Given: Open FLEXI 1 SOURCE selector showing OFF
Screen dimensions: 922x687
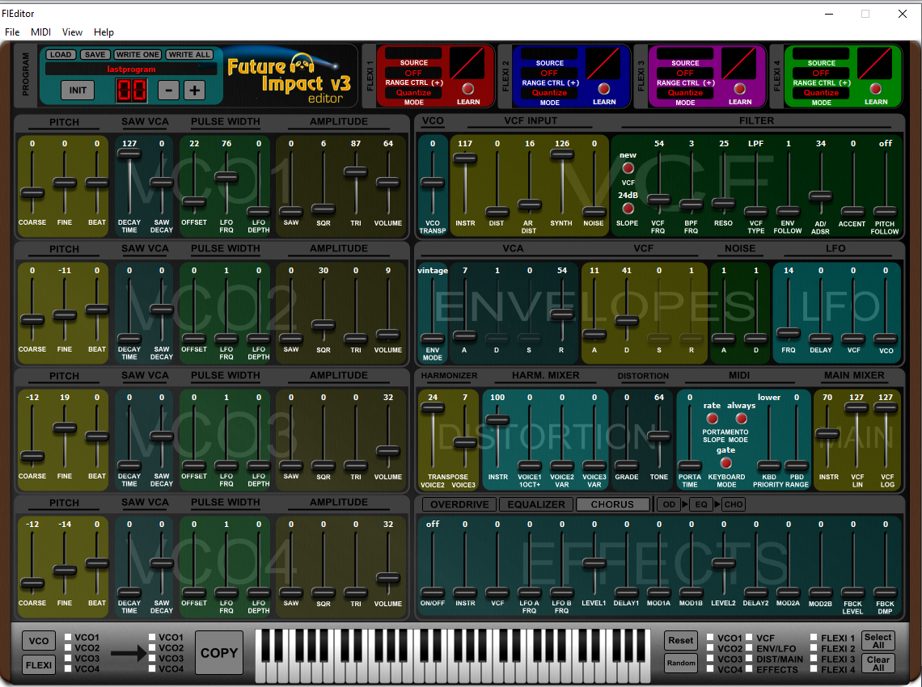Looking at the screenshot, I should coord(413,73).
